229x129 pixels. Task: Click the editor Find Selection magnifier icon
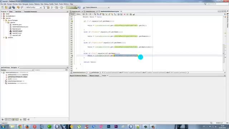click(95, 14)
